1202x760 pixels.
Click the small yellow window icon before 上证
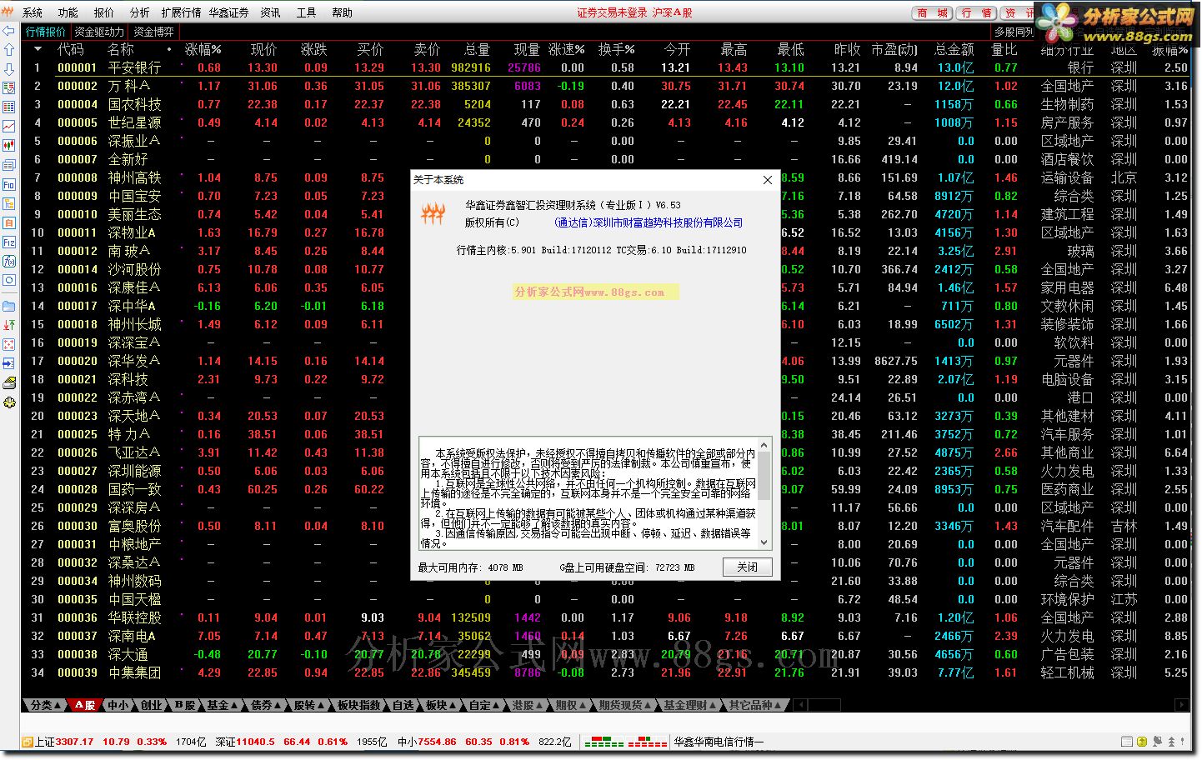[28, 741]
